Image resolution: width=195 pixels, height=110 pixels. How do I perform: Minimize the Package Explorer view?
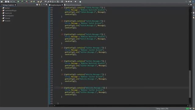pyautogui.click(x=44, y=5)
